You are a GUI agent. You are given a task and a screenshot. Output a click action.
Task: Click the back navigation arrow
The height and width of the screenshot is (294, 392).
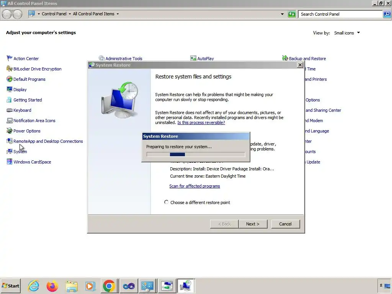7,14
